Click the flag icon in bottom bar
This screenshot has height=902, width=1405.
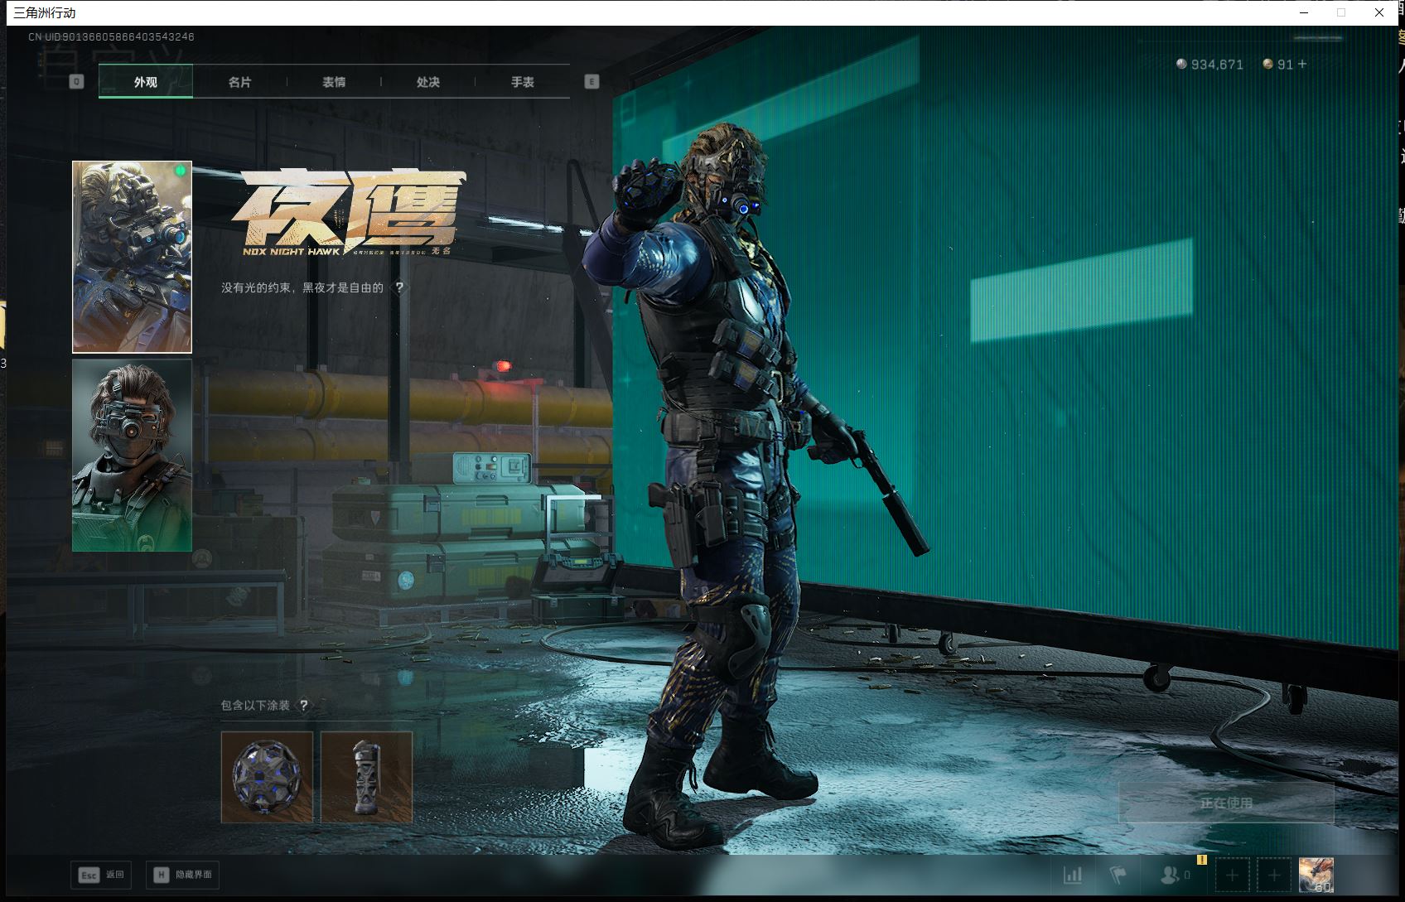[1118, 875]
